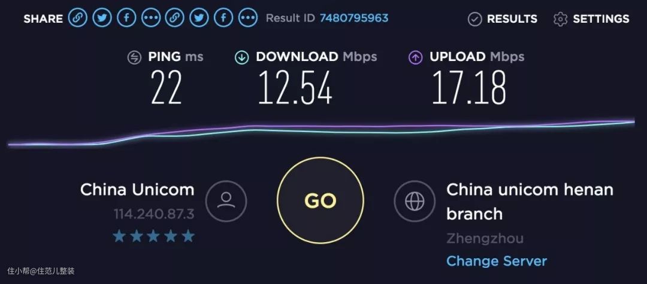
Task: Share result via first Twitter icon
Action: click(x=102, y=18)
